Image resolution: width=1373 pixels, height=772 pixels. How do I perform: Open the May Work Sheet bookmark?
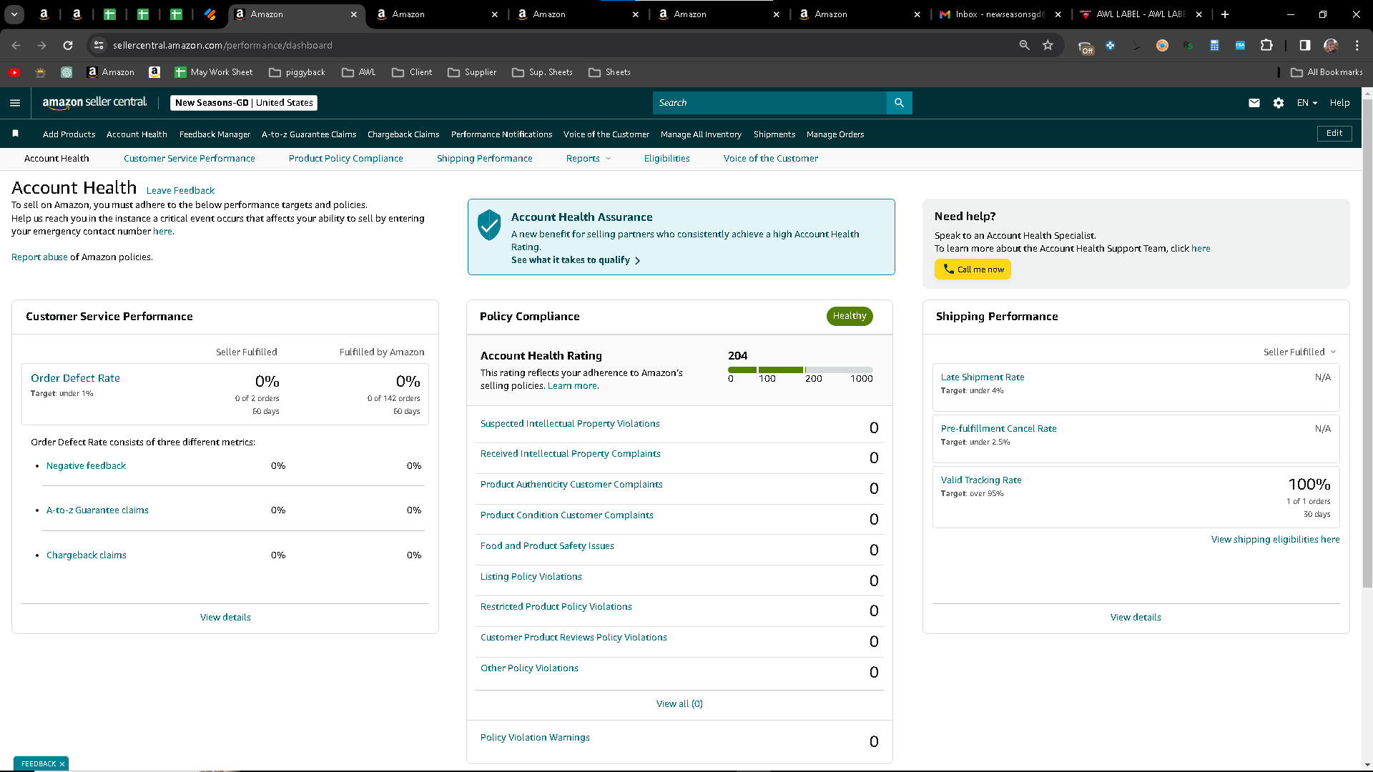click(213, 72)
